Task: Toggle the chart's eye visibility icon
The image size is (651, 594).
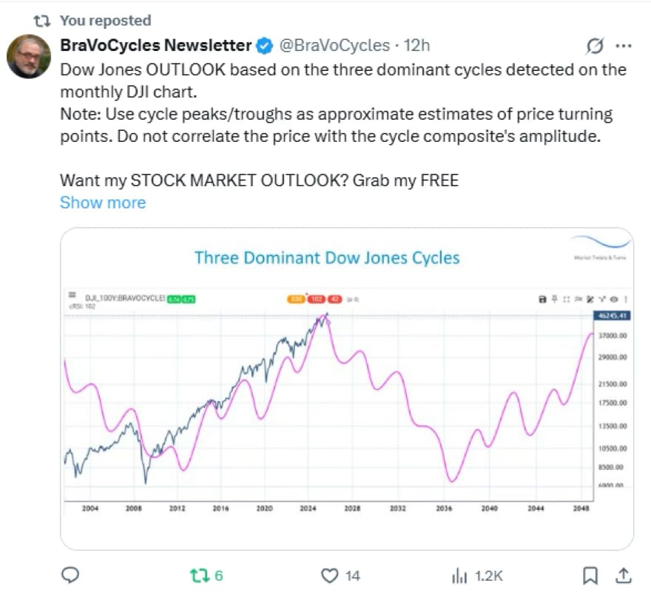Action: pos(614,299)
